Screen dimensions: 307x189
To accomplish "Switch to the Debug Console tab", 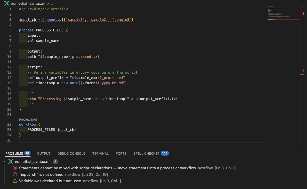I will 71,153.
